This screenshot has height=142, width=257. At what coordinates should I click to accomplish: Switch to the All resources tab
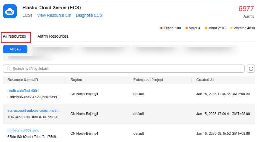coord(14,36)
